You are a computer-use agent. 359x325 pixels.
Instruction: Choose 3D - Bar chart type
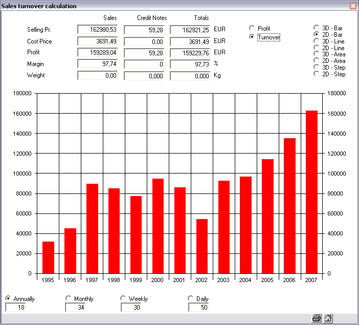(x=316, y=28)
